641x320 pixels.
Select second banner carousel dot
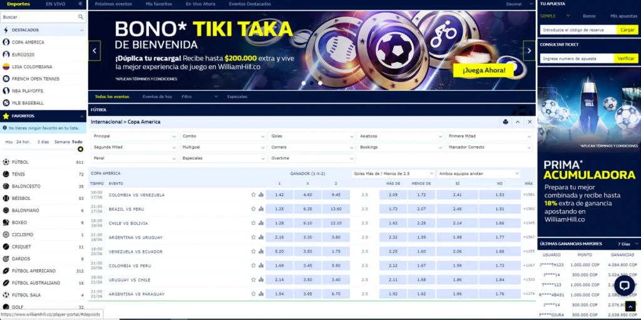[x=312, y=83]
